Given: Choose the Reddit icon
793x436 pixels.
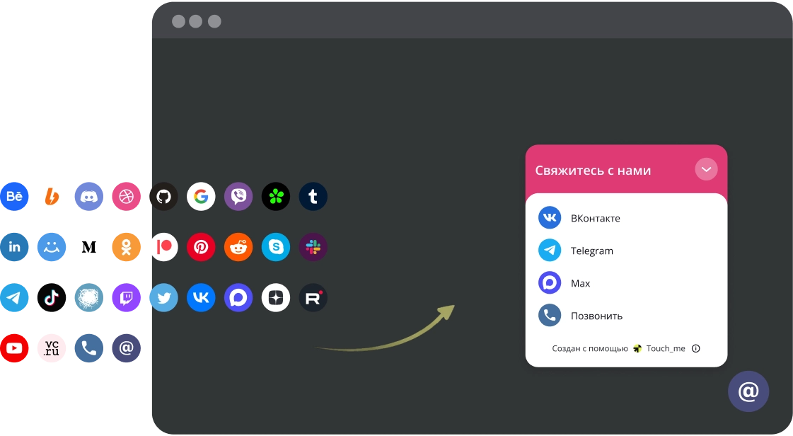Looking at the screenshot, I should pyautogui.click(x=238, y=247).
